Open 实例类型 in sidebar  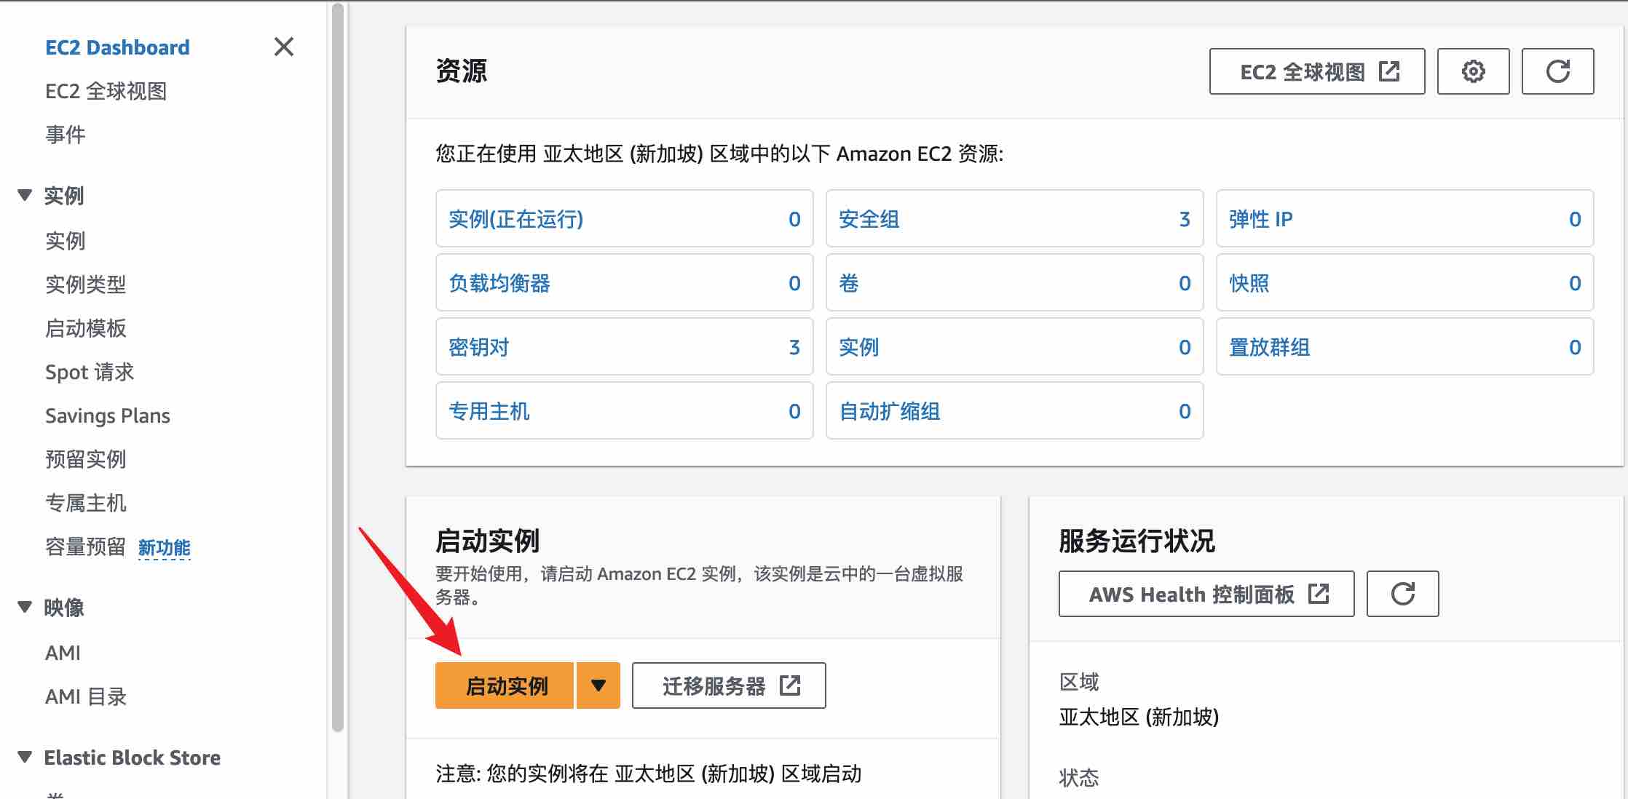[x=86, y=285]
